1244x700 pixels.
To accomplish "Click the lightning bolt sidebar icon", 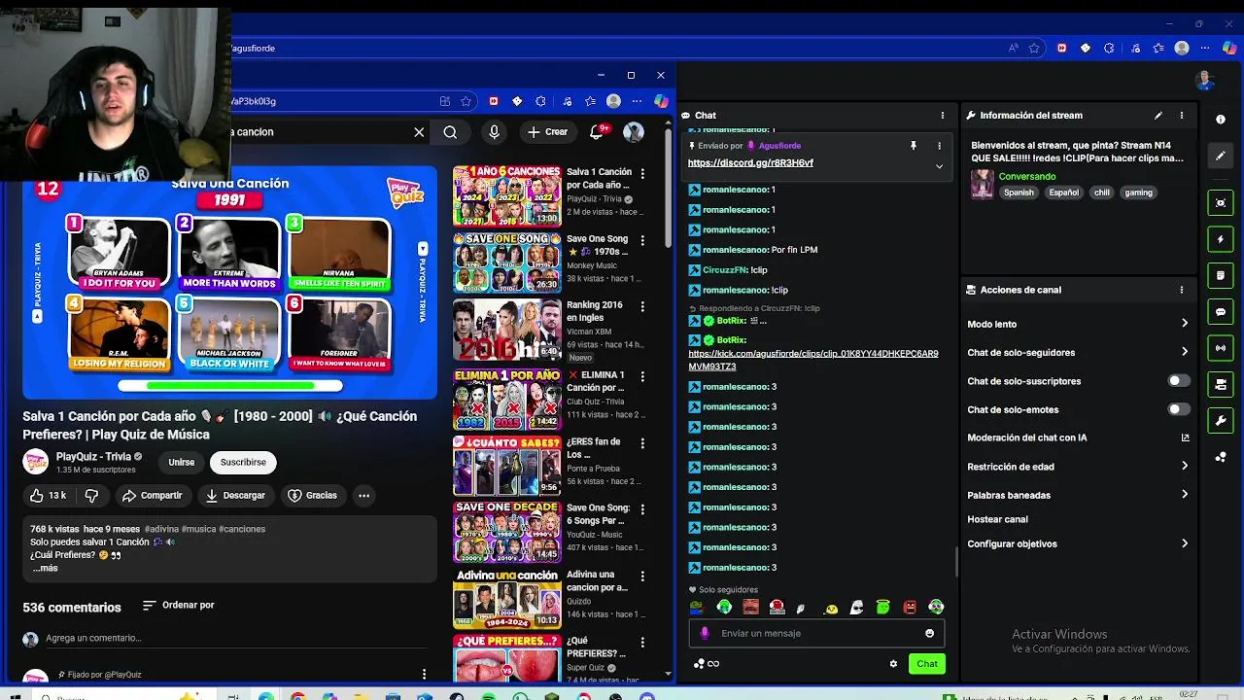I will click(x=1221, y=239).
